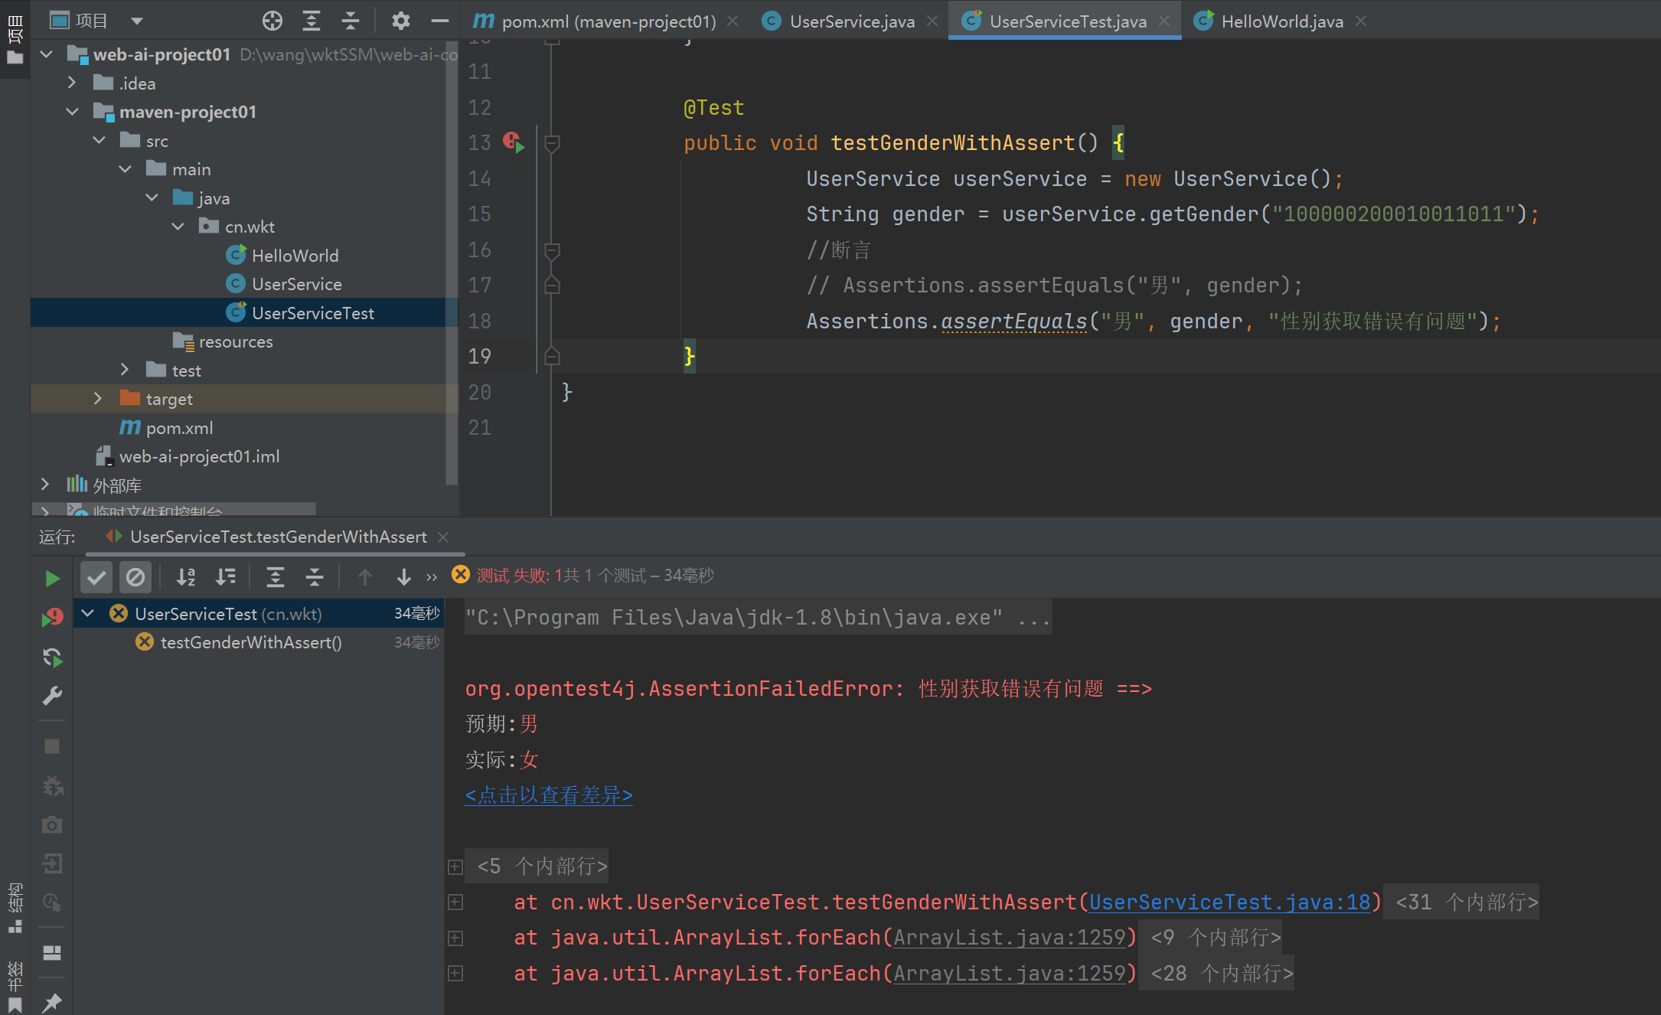Image resolution: width=1661 pixels, height=1015 pixels.
Task: Open UserServiceTest.java:18 stack trace link
Action: 1229,902
